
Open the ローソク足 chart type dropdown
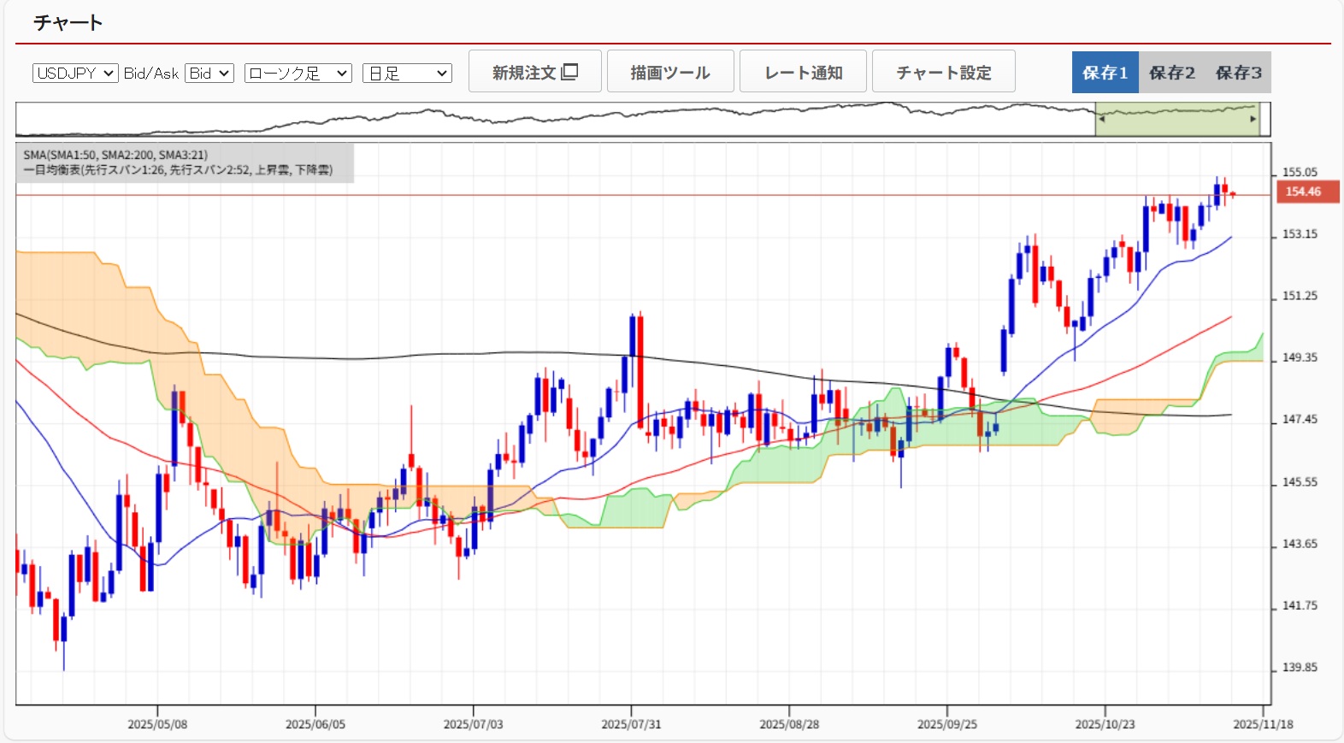(298, 74)
